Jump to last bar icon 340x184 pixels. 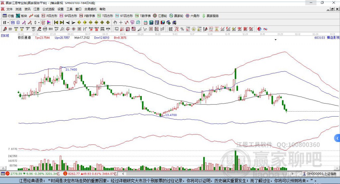click(x=62, y=23)
